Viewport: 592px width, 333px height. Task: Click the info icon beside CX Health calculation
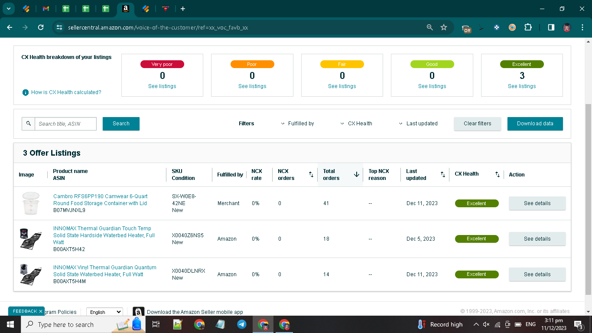26,92
